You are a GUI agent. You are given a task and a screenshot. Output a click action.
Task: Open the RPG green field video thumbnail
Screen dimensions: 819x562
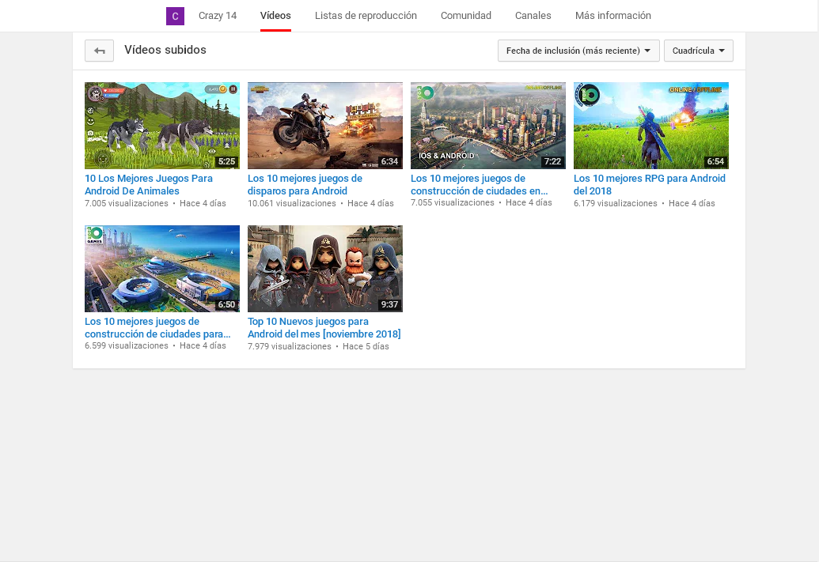650,125
